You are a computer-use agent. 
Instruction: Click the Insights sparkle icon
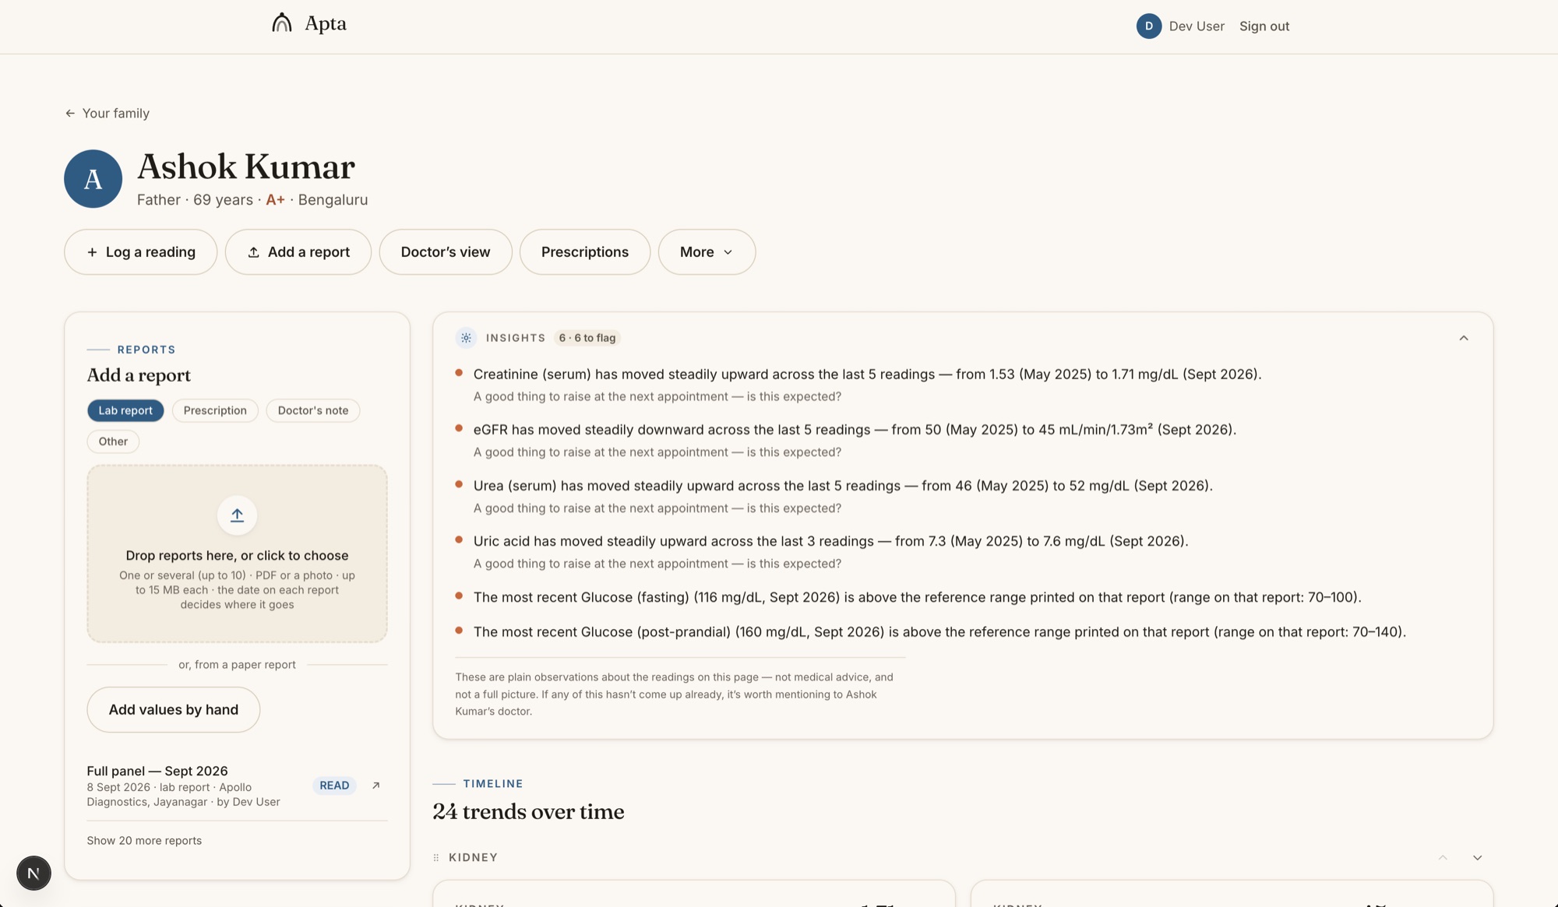(466, 337)
